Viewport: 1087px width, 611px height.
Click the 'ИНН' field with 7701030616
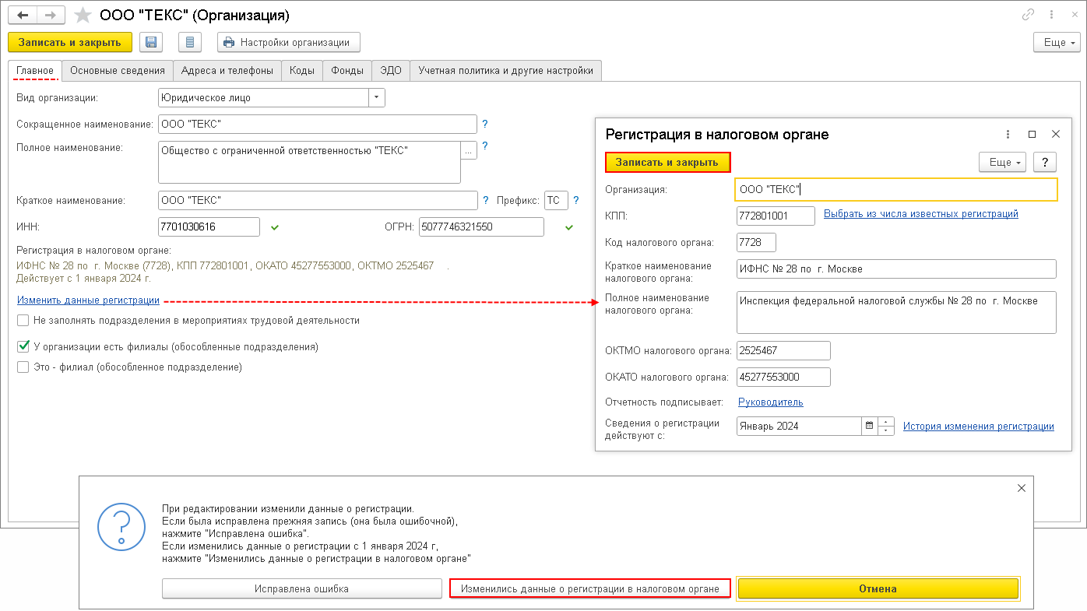coord(209,226)
